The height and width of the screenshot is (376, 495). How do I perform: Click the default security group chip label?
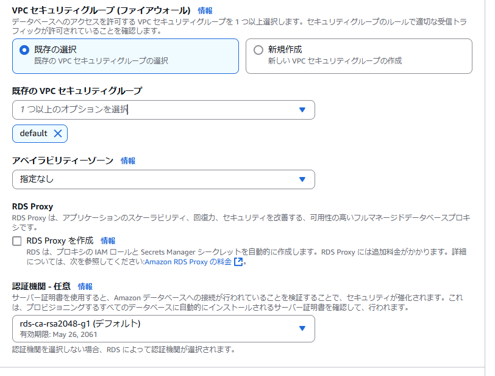pos(34,134)
